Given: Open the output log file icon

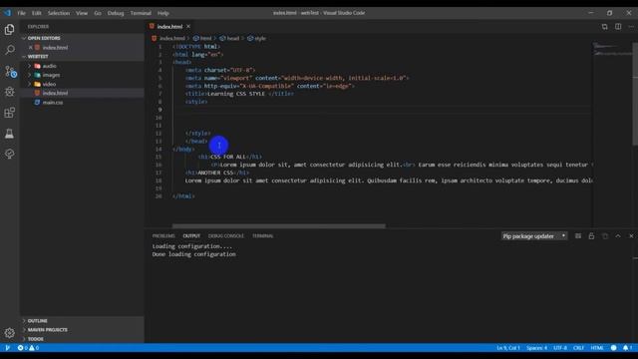Looking at the screenshot, I should tap(605, 236).
